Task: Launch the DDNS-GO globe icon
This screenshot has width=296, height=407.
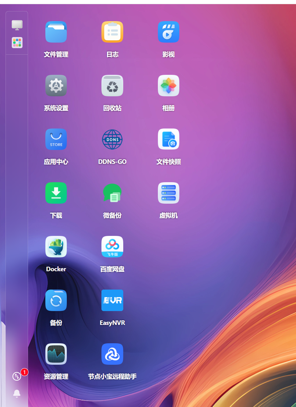Action: 112,139
